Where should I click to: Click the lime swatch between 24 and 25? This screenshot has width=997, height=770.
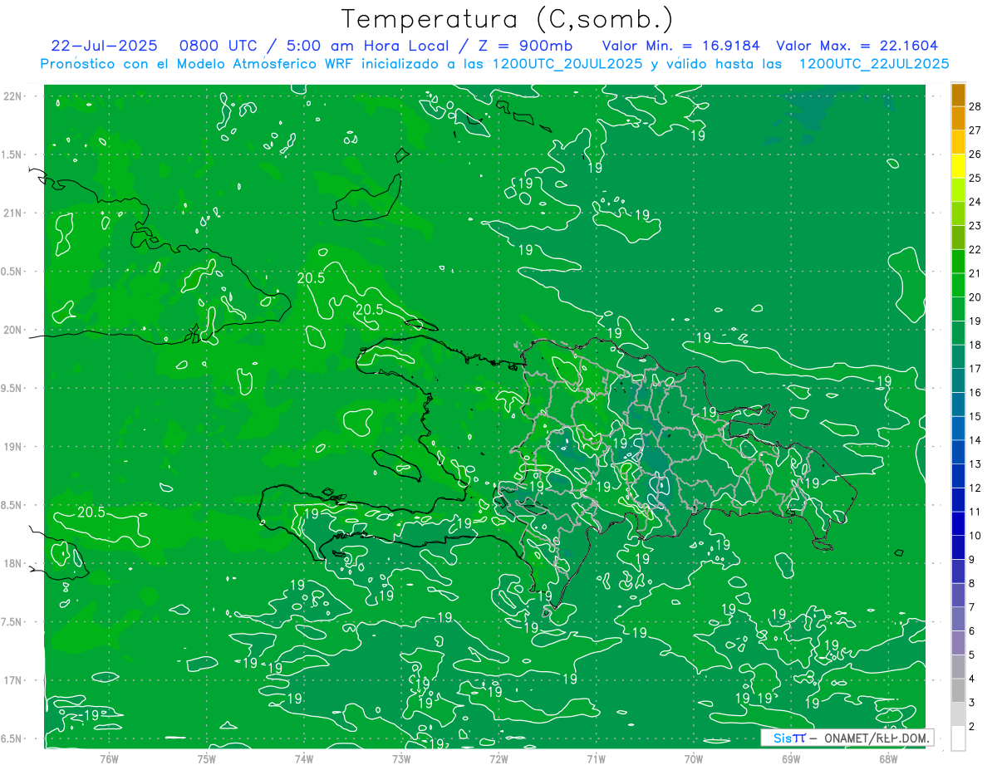click(x=958, y=190)
